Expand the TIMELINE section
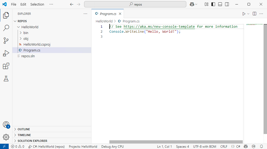This screenshot has height=149, width=267. [x=52, y=135]
